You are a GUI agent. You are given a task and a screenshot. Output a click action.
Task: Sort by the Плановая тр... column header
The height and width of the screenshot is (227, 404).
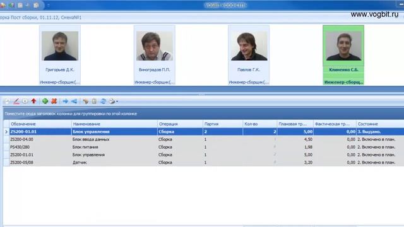[295, 124]
